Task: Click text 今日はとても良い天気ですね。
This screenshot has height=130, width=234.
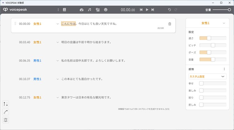Action: coord(98,24)
